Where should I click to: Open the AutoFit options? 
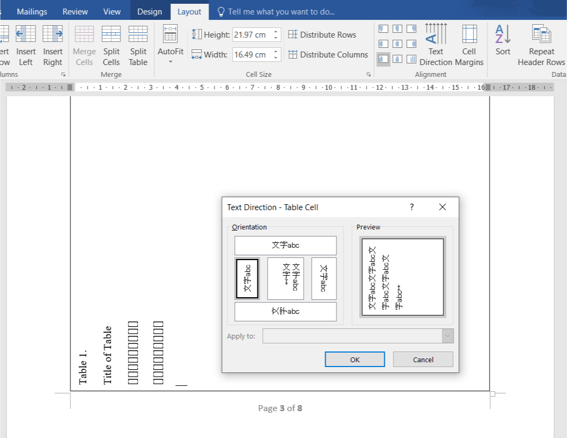coord(170,44)
